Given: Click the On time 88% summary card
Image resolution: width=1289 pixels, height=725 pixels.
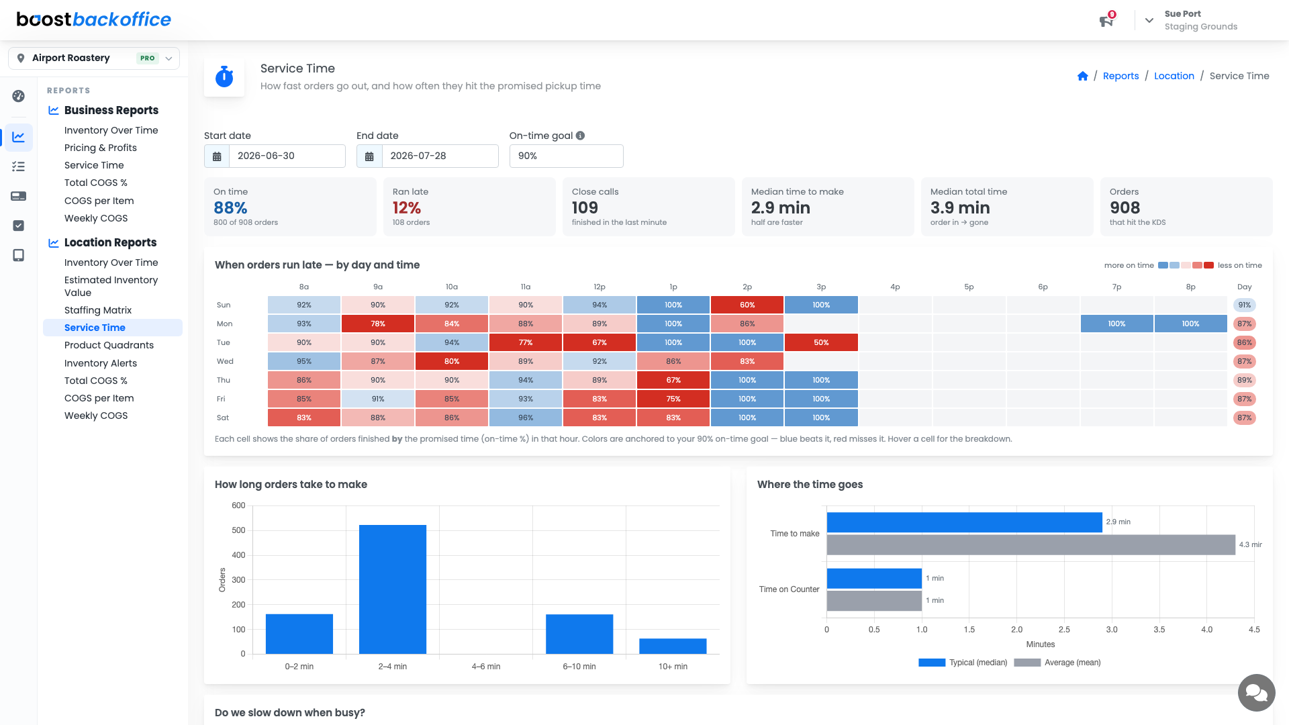Looking at the screenshot, I should pyautogui.click(x=290, y=207).
